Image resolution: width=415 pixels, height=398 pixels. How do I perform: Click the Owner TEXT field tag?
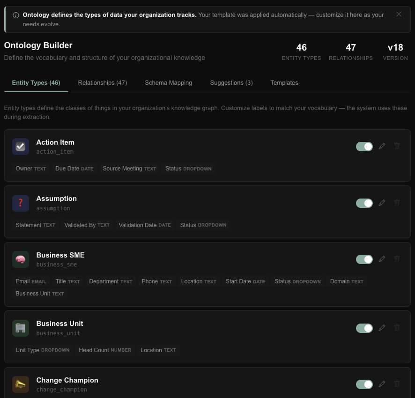pos(31,169)
